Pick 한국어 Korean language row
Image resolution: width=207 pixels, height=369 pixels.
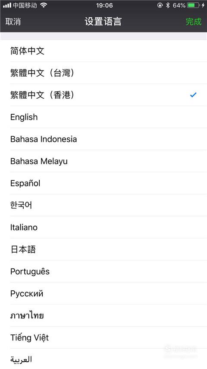click(103, 205)
